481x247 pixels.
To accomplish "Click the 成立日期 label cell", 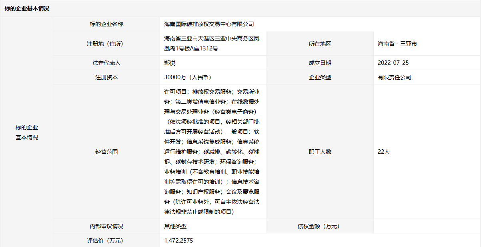I will pos(320,63).
